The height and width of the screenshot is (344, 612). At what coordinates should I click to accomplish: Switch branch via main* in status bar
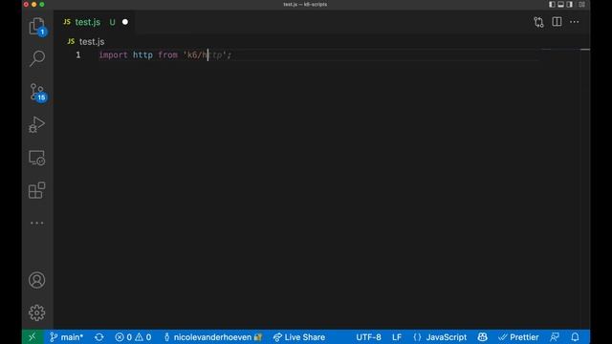coord(67,337)
